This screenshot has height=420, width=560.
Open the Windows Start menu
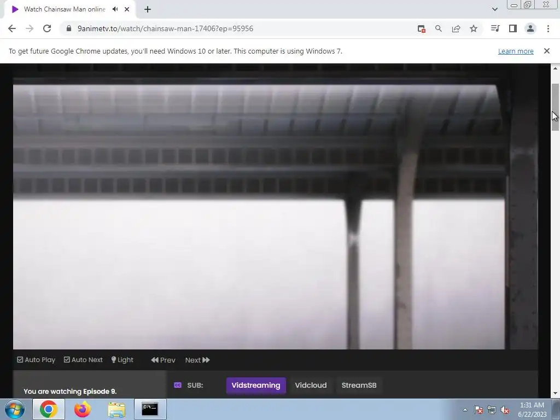pyautogui.click(x=15, y=409)
